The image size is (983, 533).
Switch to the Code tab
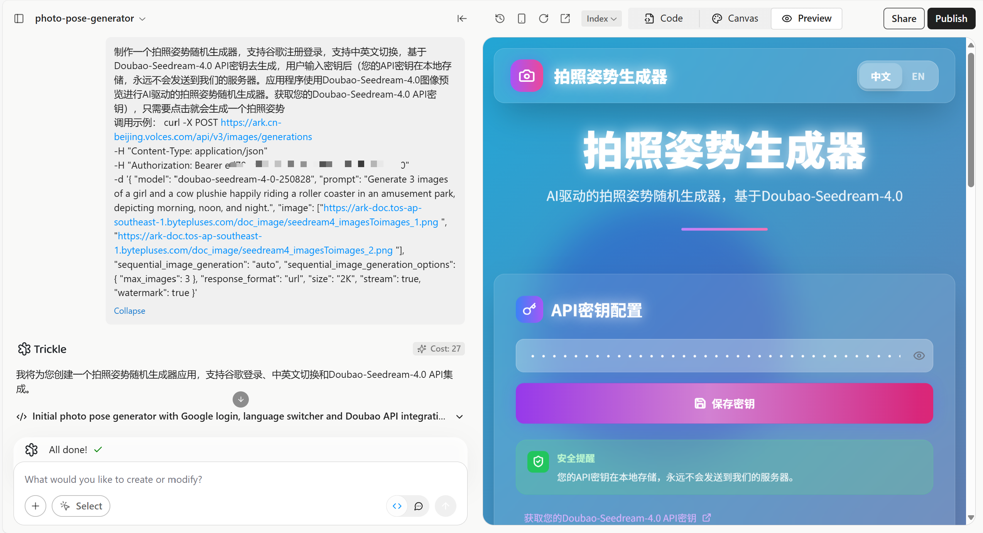(x=664, y=19)
